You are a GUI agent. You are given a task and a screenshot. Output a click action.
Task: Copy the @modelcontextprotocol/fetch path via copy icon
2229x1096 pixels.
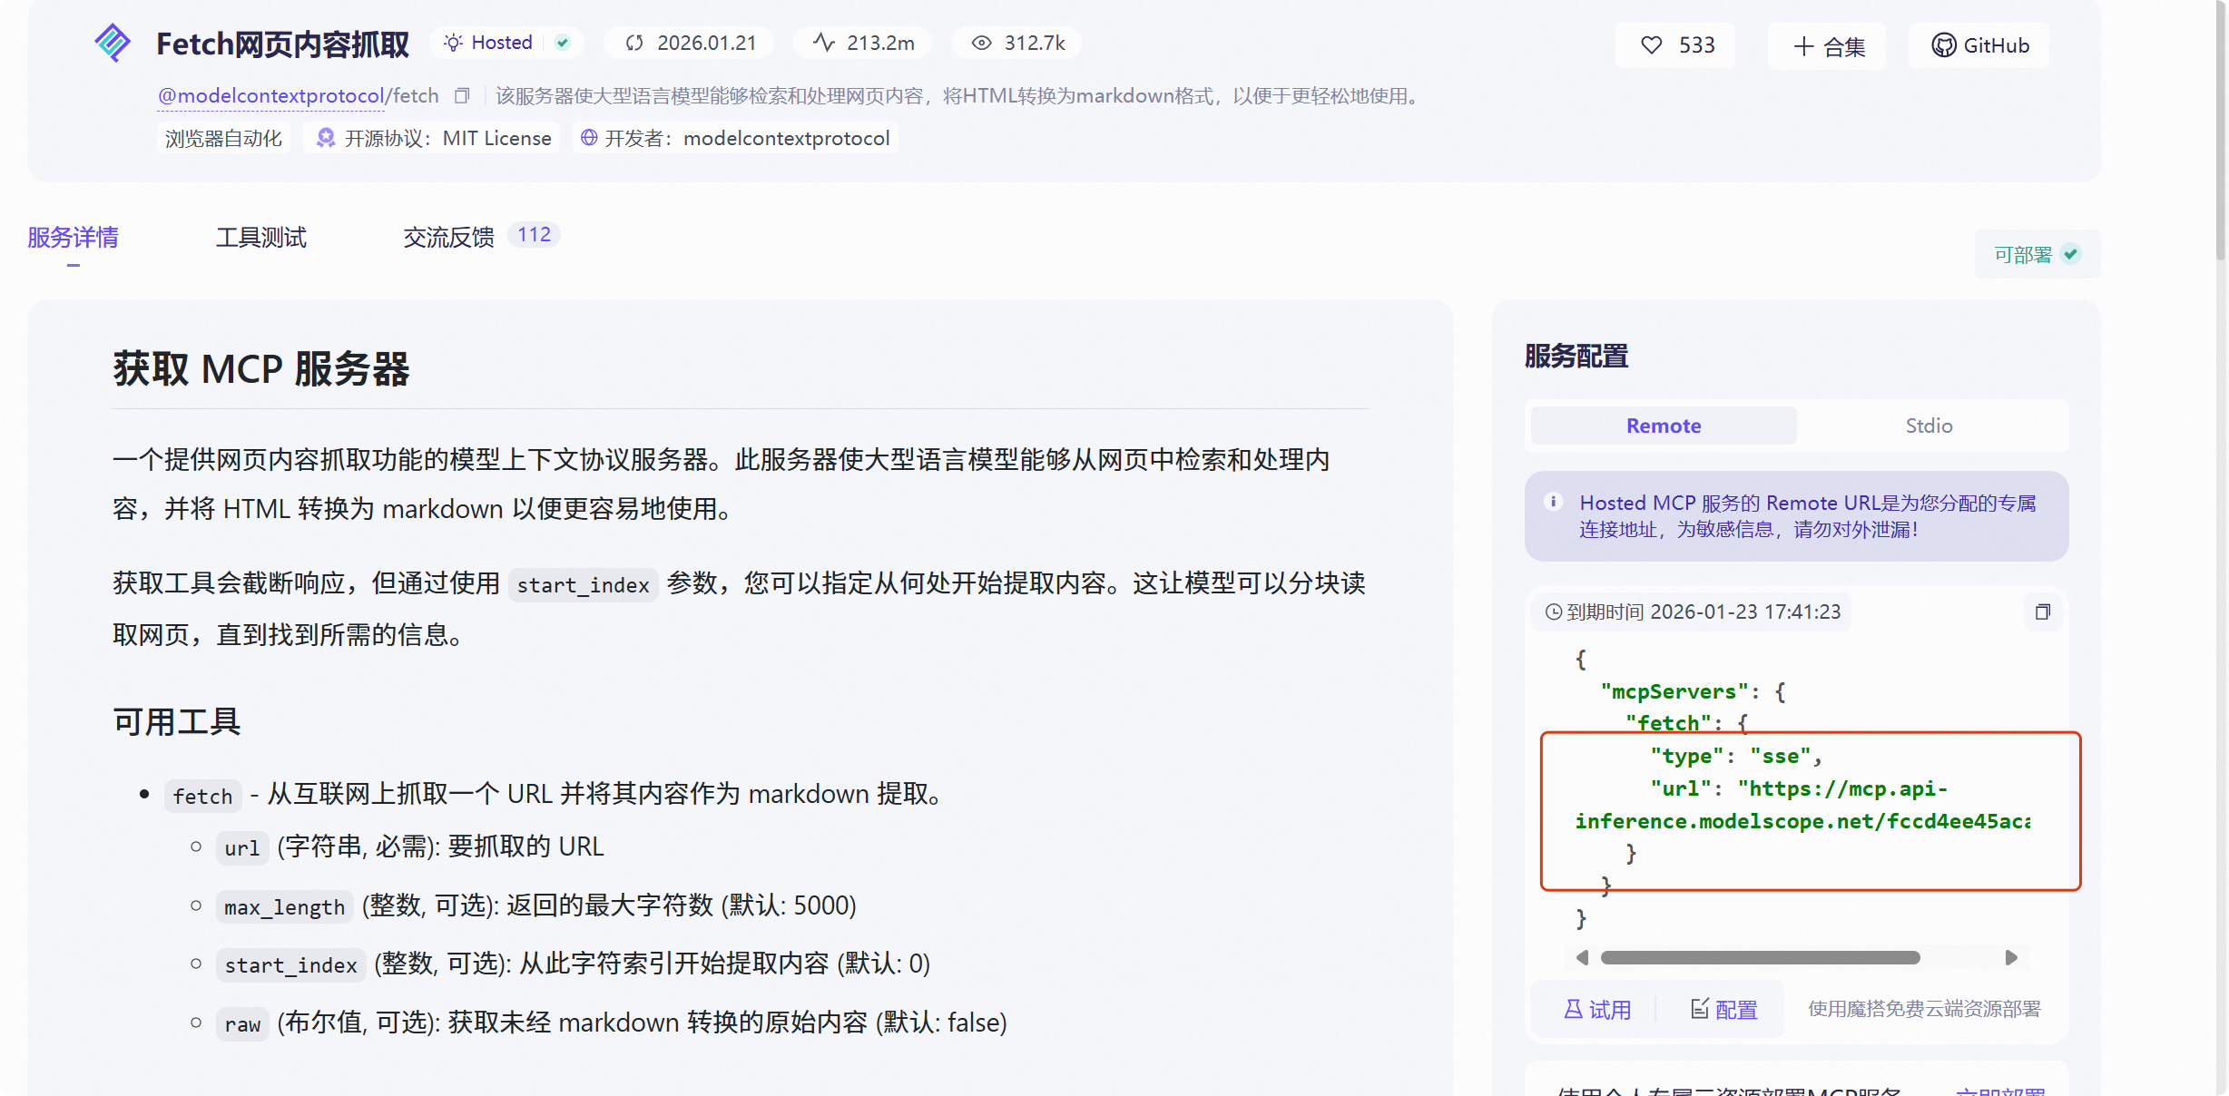click(x=462, y=95)
